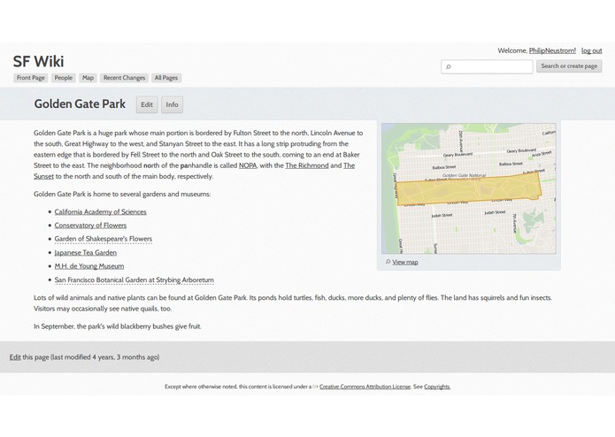Go to Front Page tab

point(31,78)
